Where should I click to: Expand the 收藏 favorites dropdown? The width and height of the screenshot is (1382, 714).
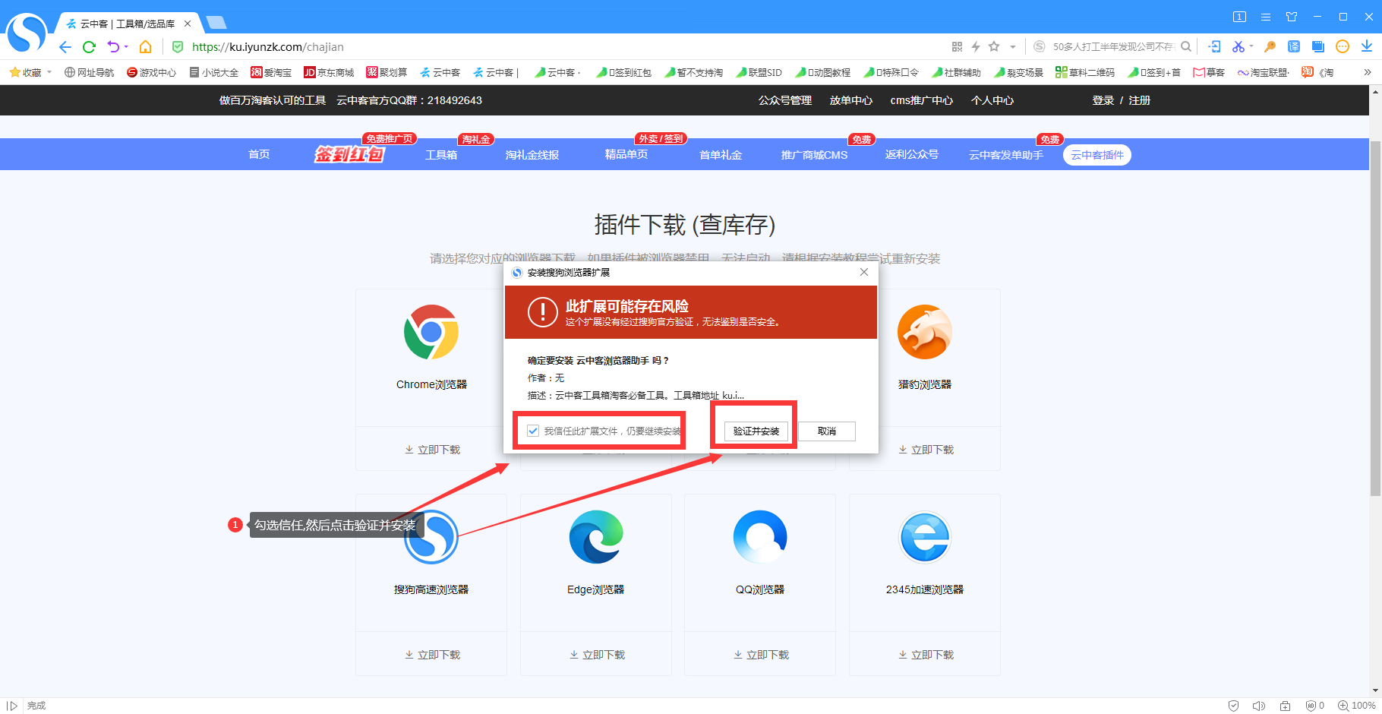point(47,72)
